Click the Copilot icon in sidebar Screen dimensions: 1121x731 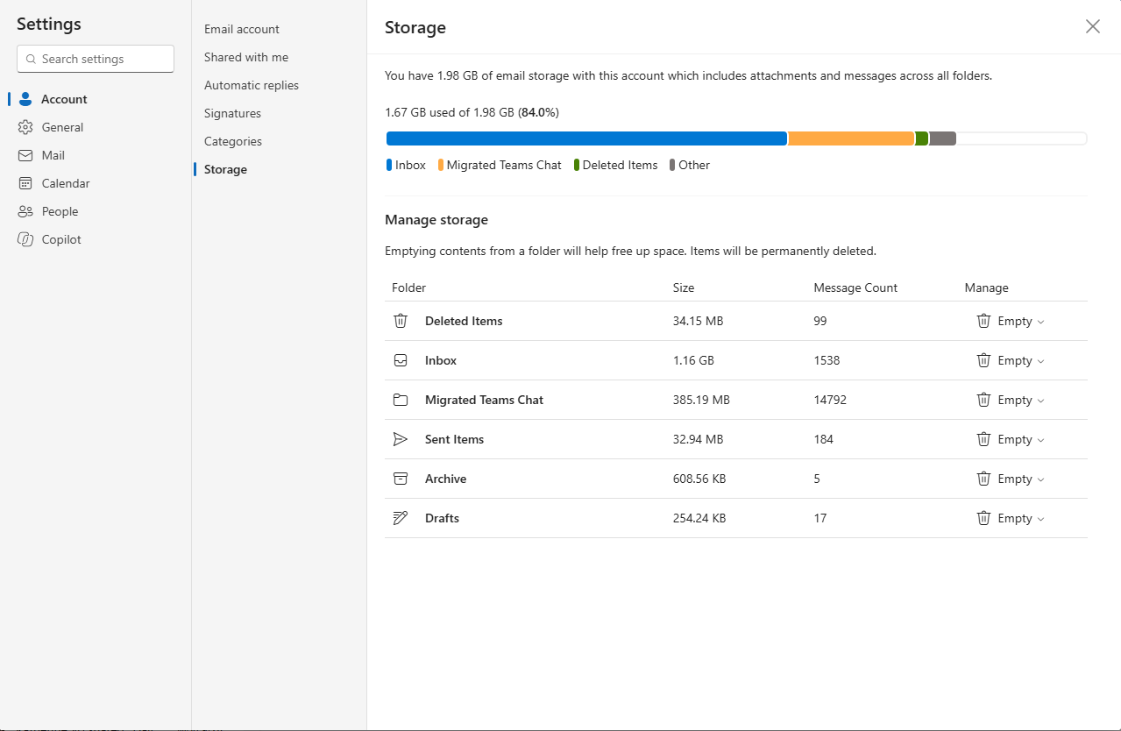pyautogui.click(x=25, y=239)
